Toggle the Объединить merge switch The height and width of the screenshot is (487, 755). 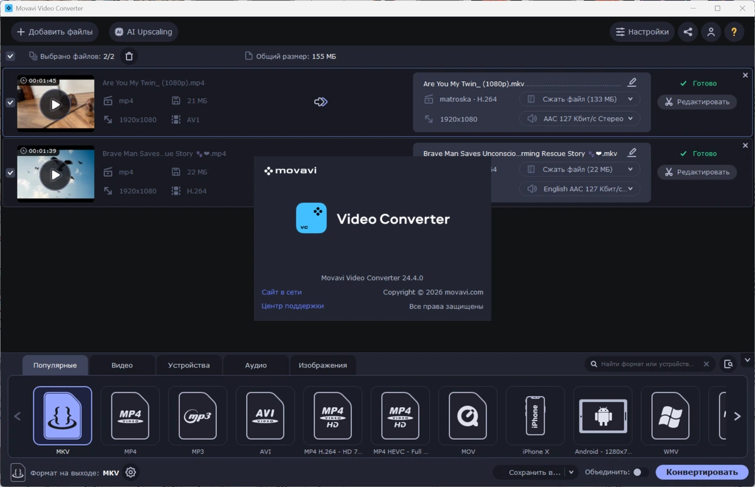[640, 472]
